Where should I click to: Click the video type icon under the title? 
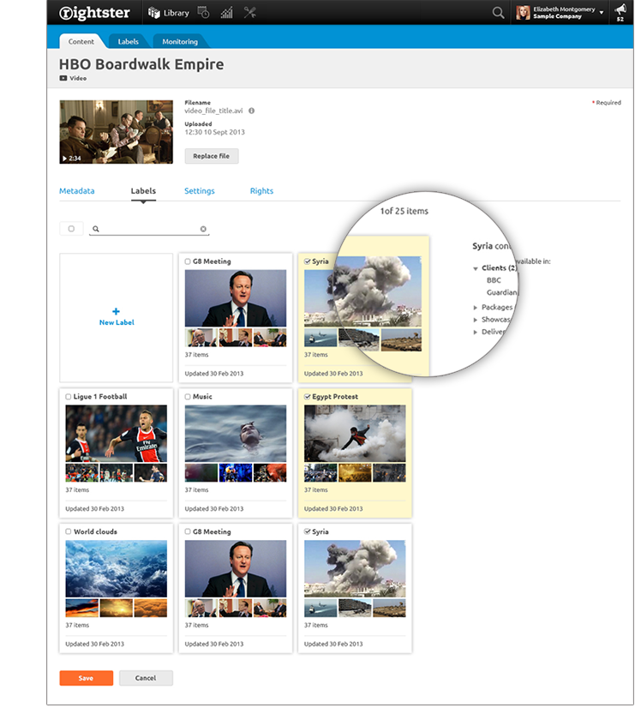coord(63,78)
